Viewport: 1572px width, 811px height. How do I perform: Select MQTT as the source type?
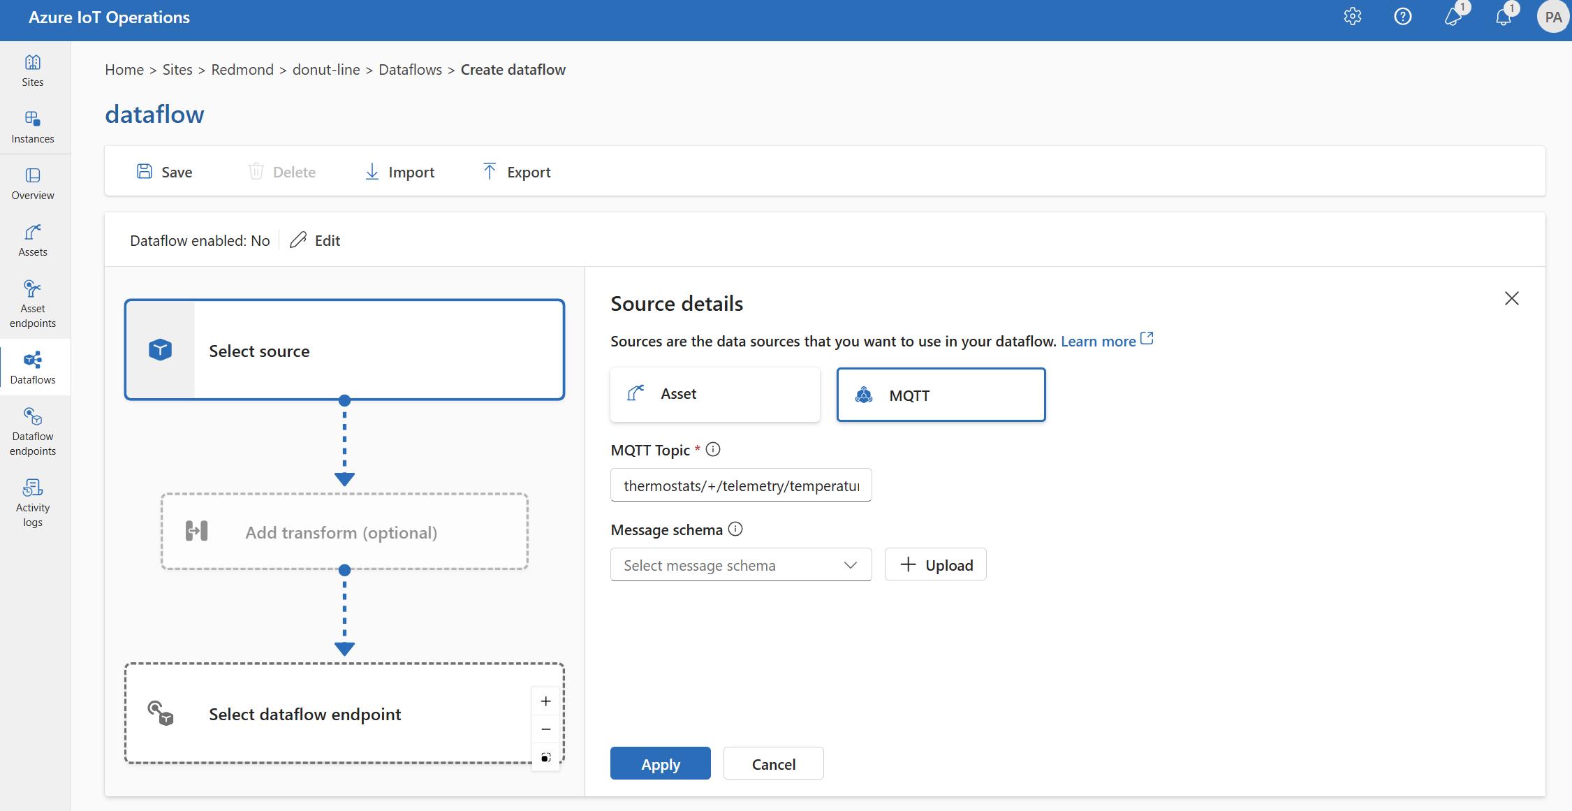click(941, 393)
